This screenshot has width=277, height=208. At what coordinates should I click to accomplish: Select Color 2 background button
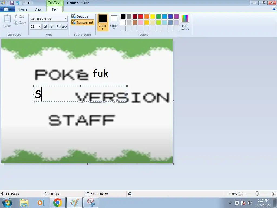(x=114, y=22)
